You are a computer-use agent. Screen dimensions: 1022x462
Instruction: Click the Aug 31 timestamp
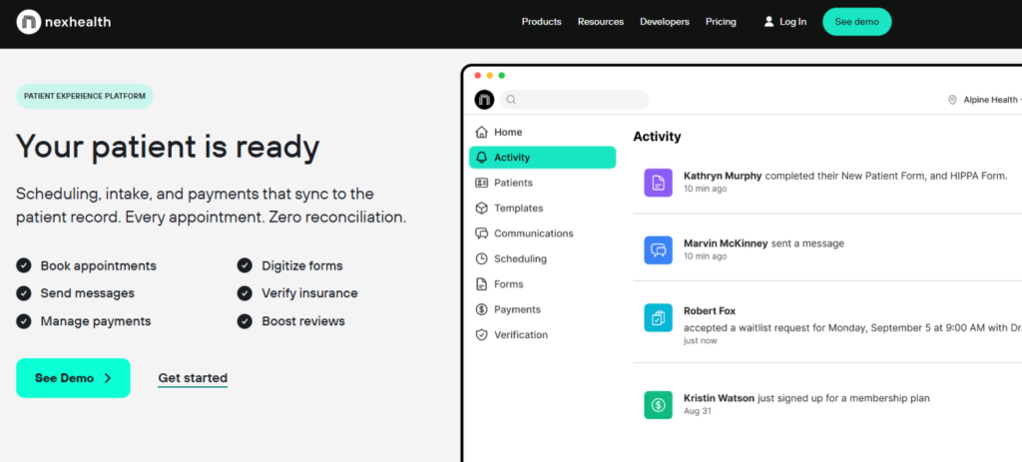point(698,411)
